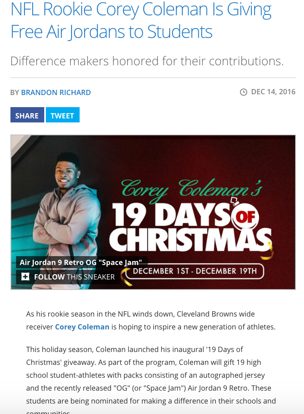
Task: Select the DEC 14, 2016 publish date
Action: point(273,92)
